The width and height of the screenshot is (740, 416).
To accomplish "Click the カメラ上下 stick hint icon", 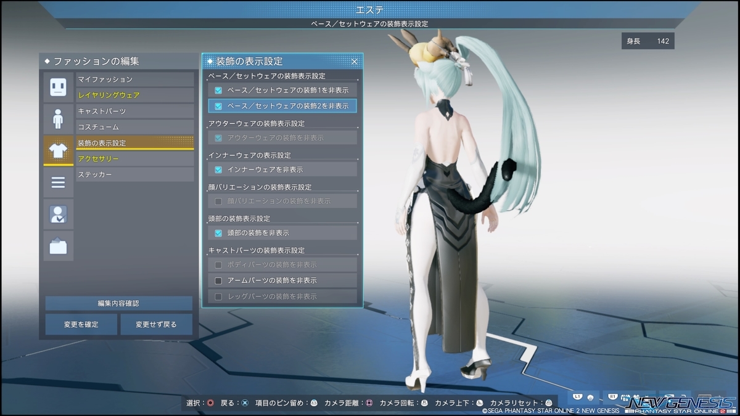I will (479, 403).
